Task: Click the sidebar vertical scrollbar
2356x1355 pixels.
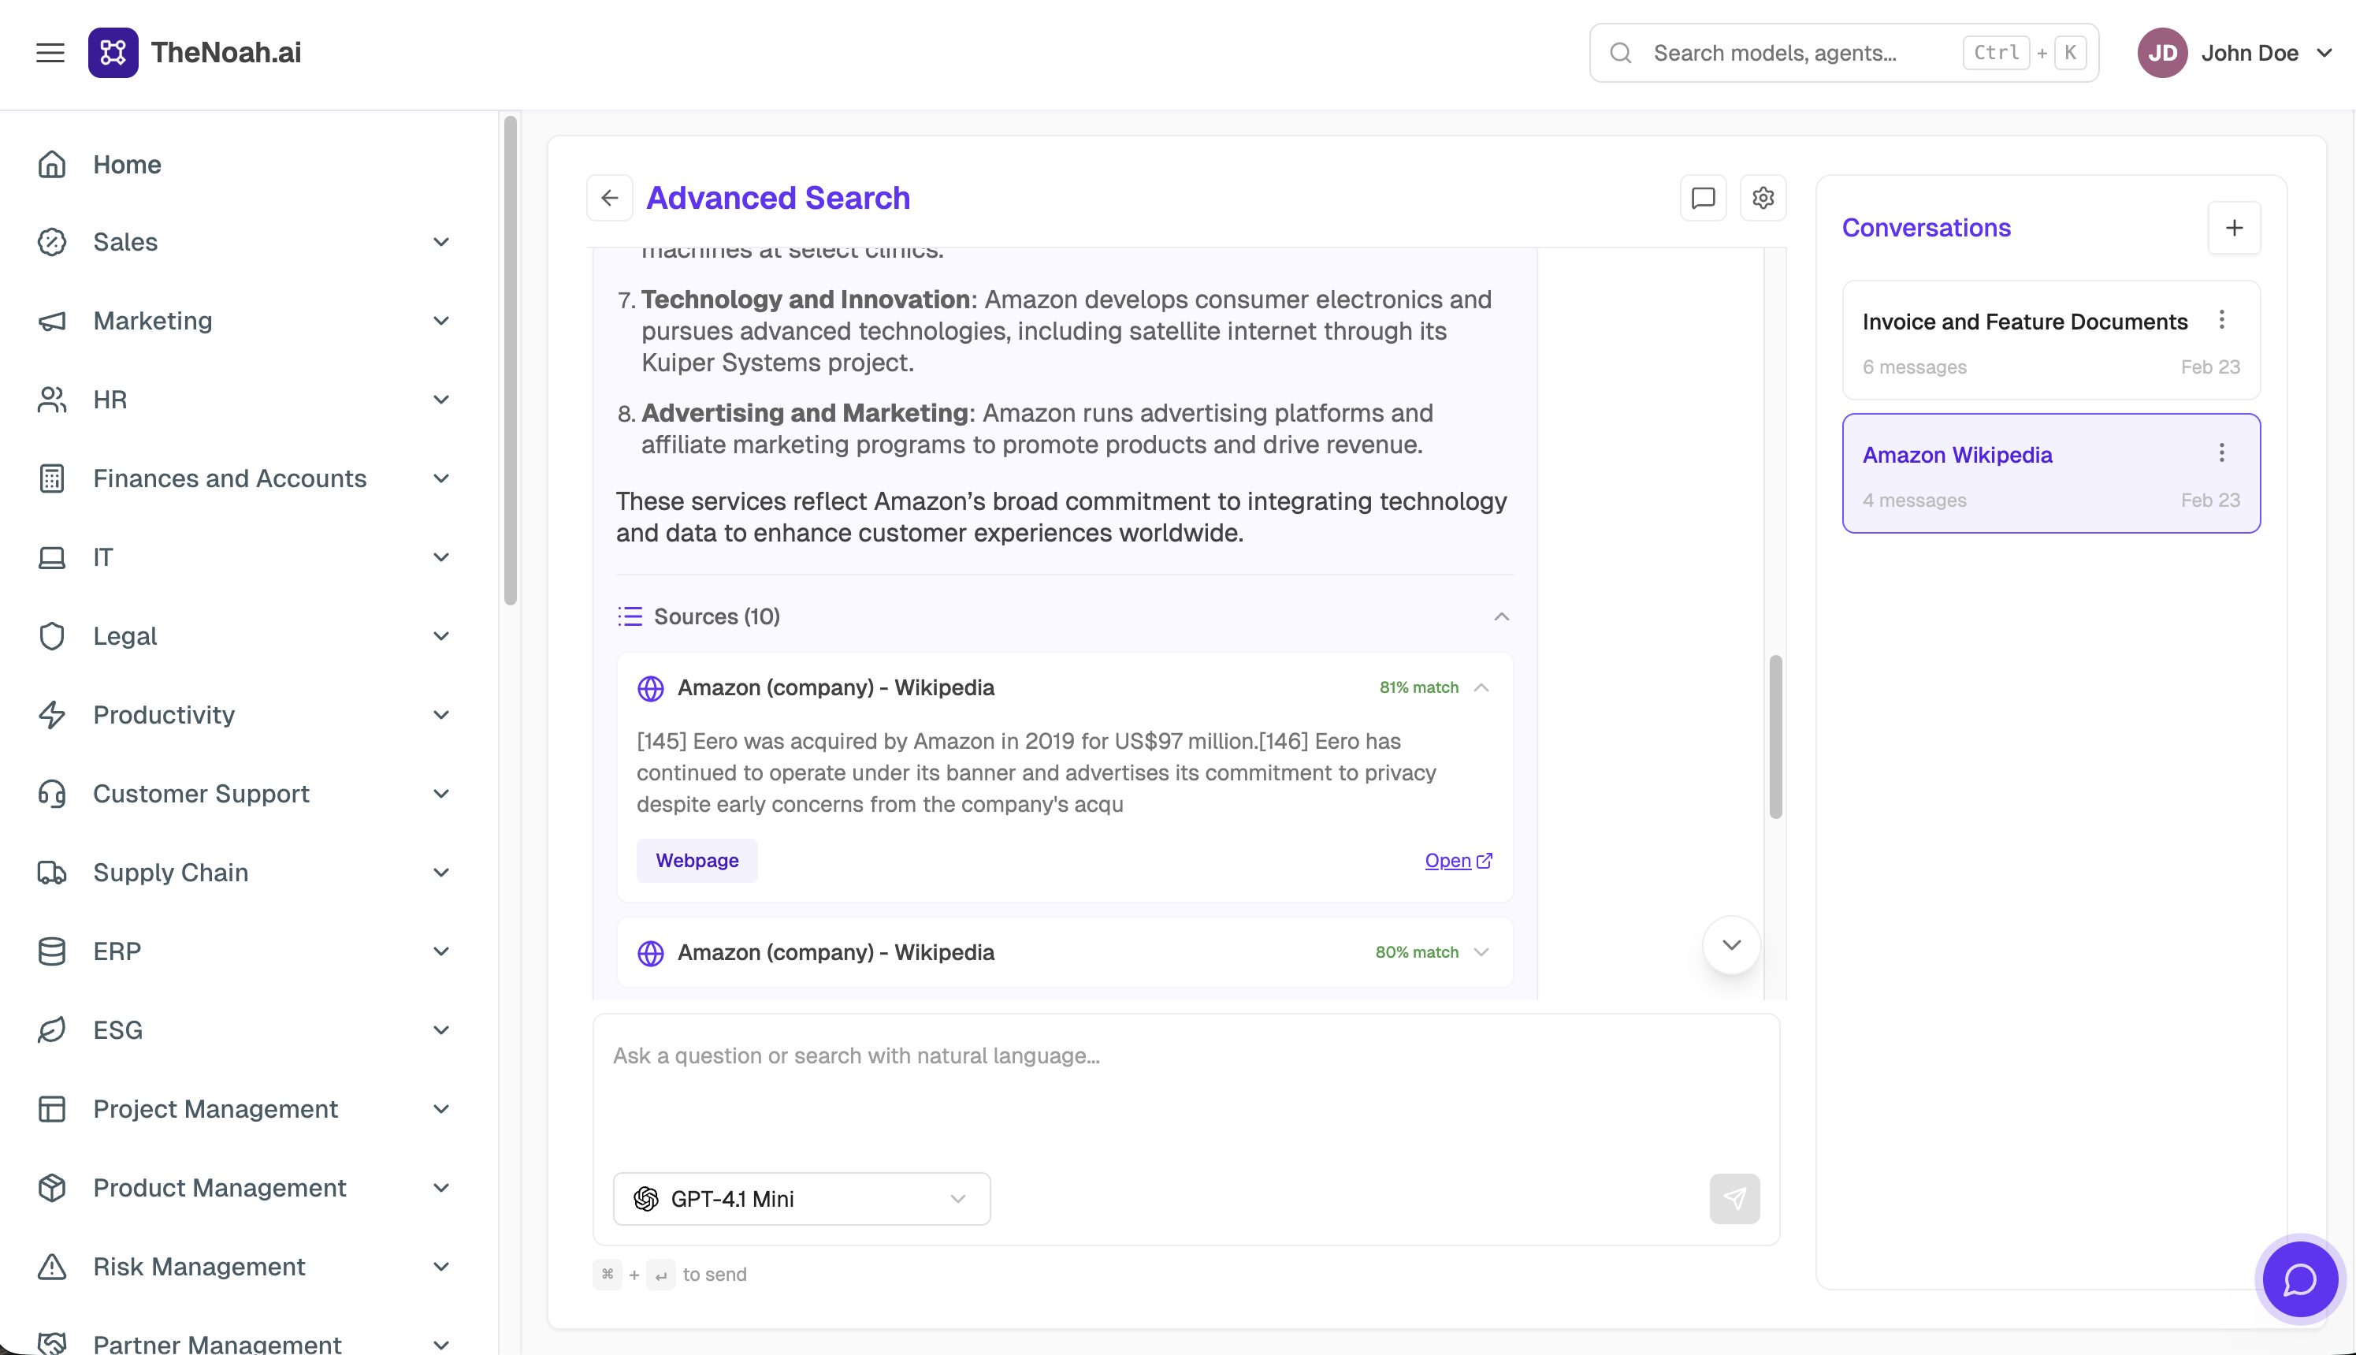Action: point(510,361)
